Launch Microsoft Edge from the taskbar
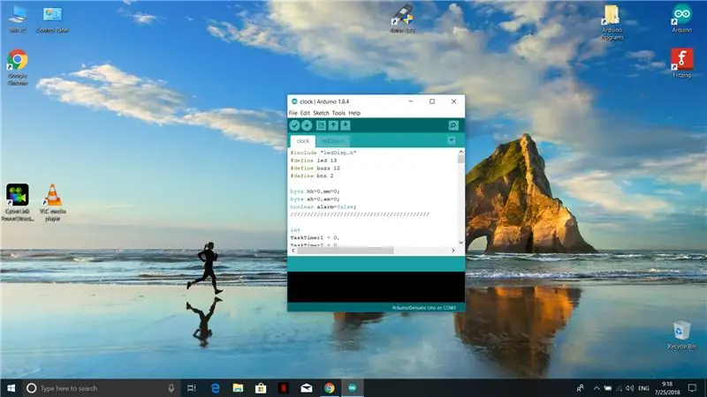 [216, 388]
